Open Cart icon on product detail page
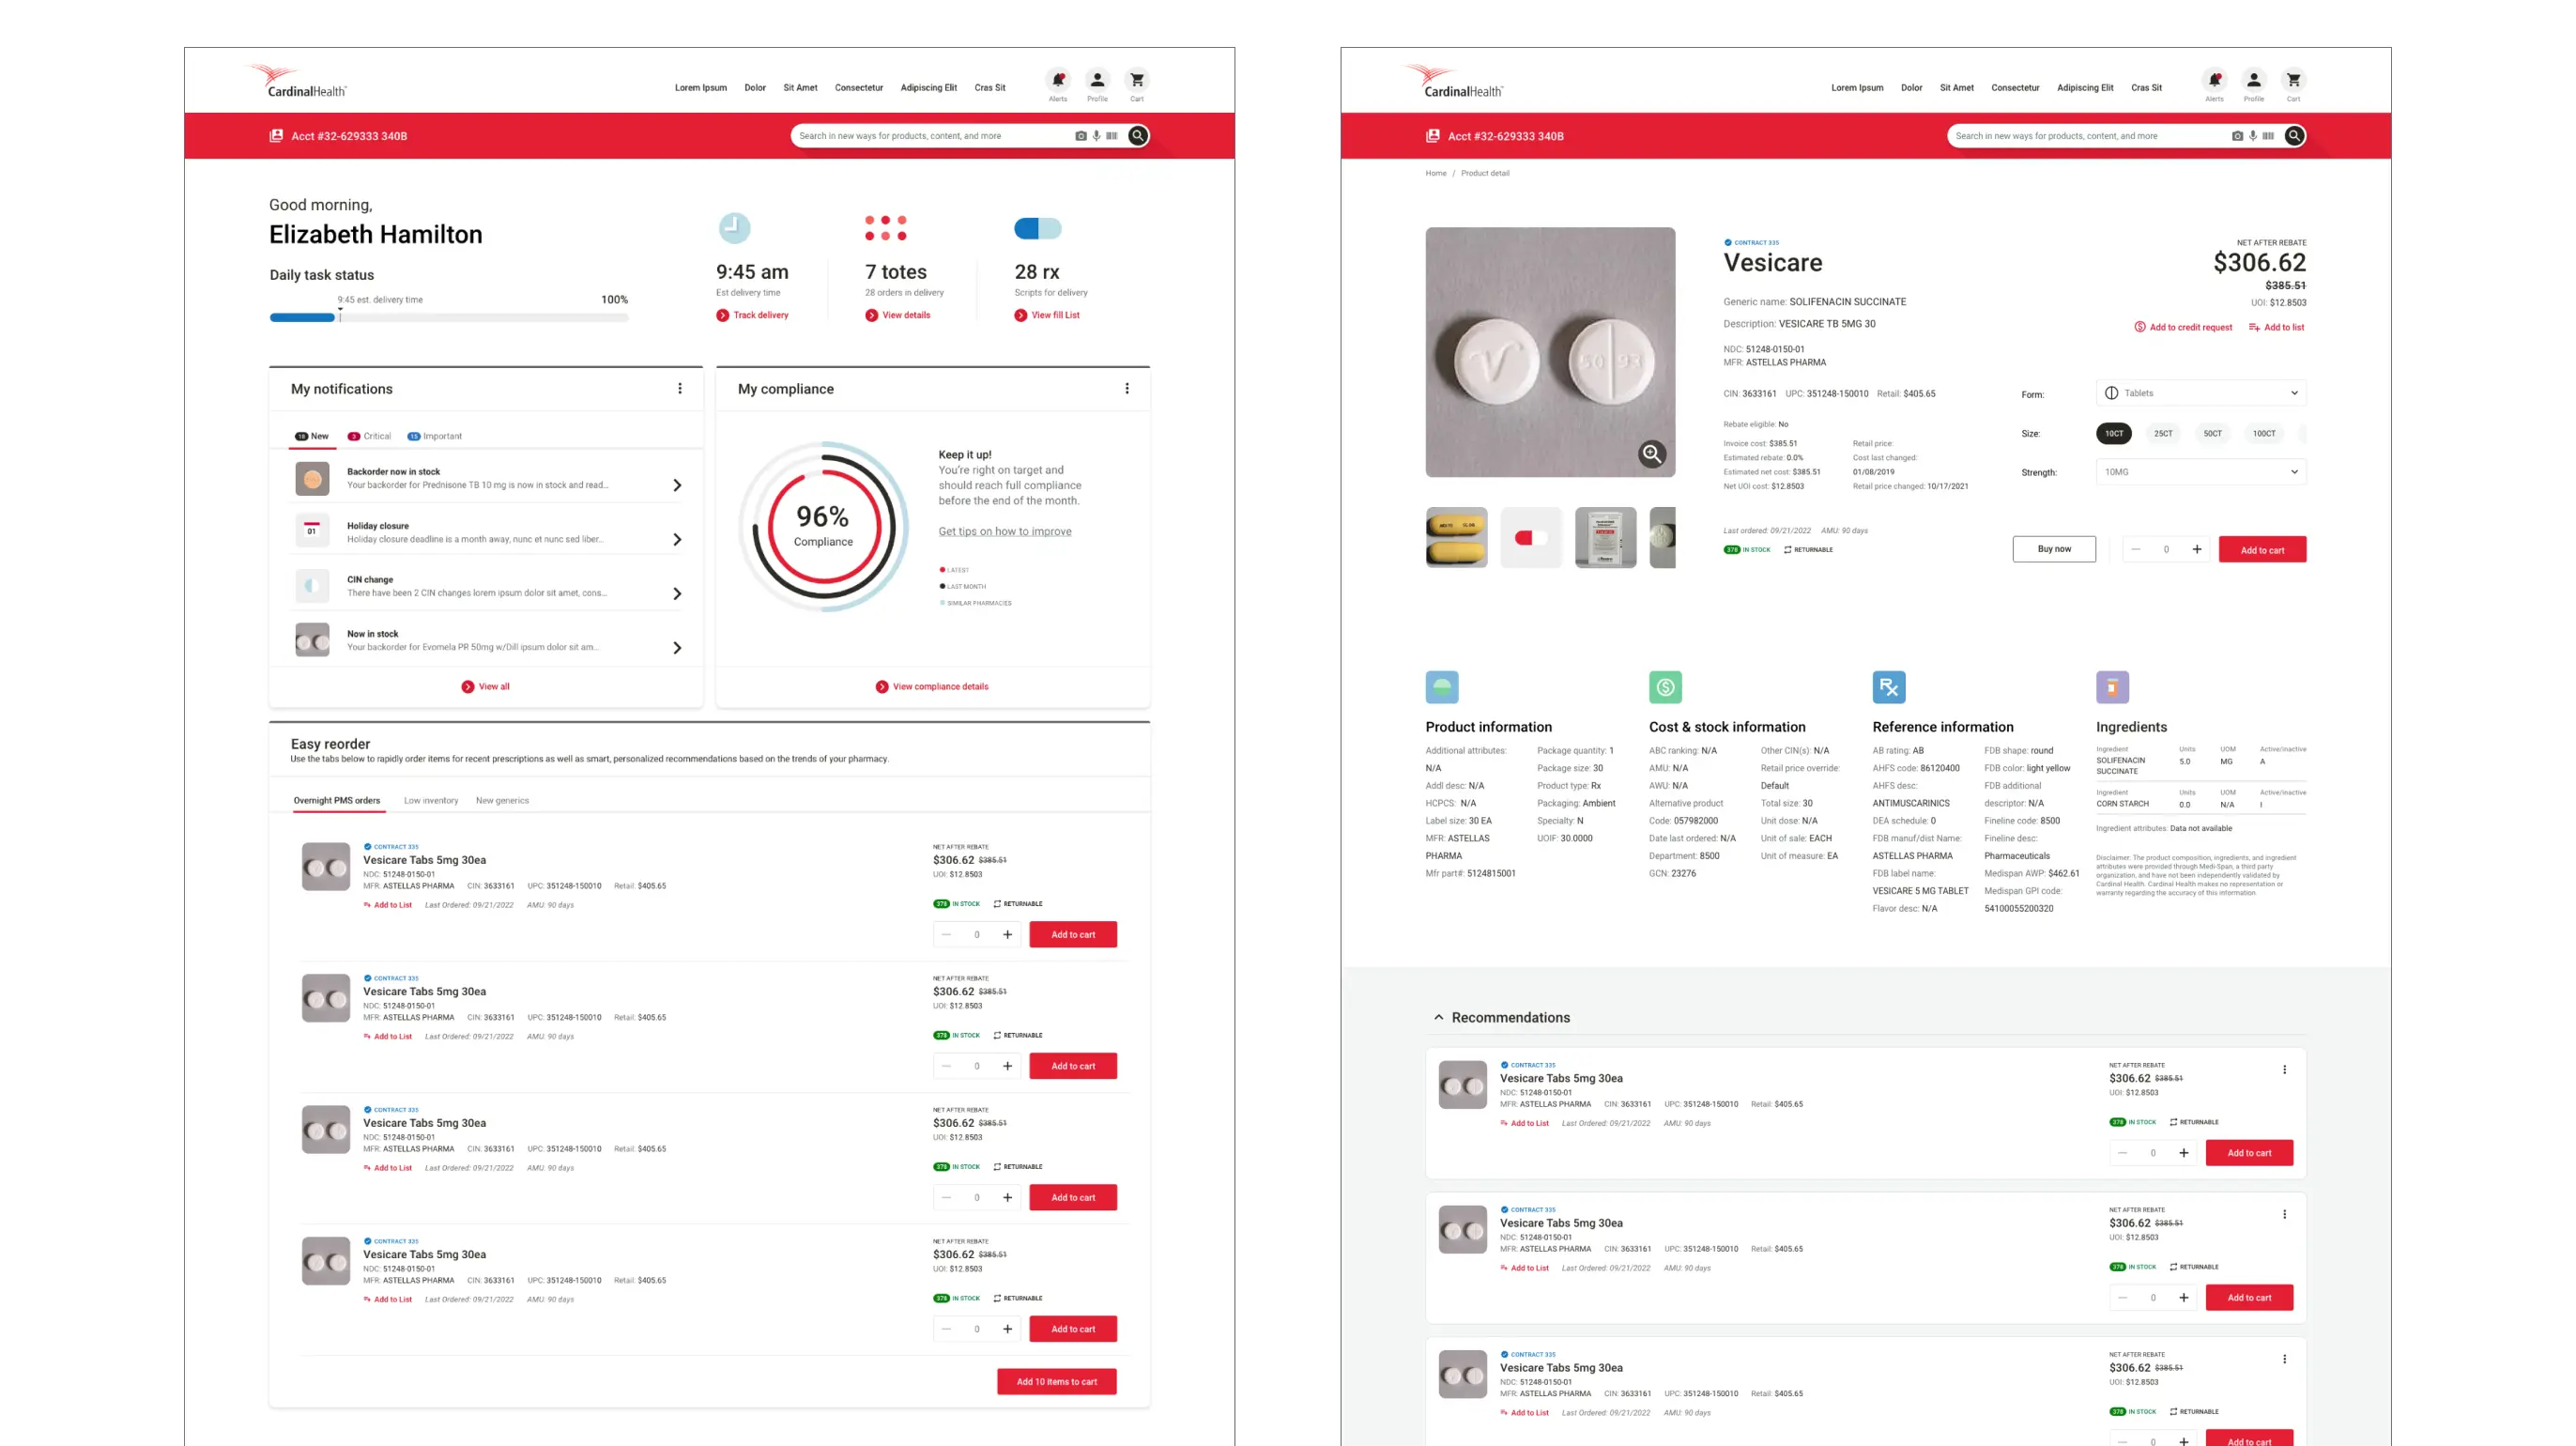Screen dimensions: 2576x1446 [x=2294, y=80]
